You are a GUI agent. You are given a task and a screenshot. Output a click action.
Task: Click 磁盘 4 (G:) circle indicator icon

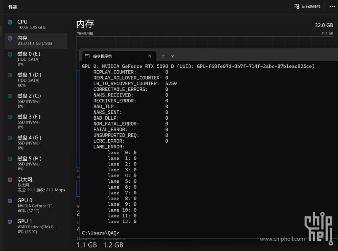[x=10, y=138]
